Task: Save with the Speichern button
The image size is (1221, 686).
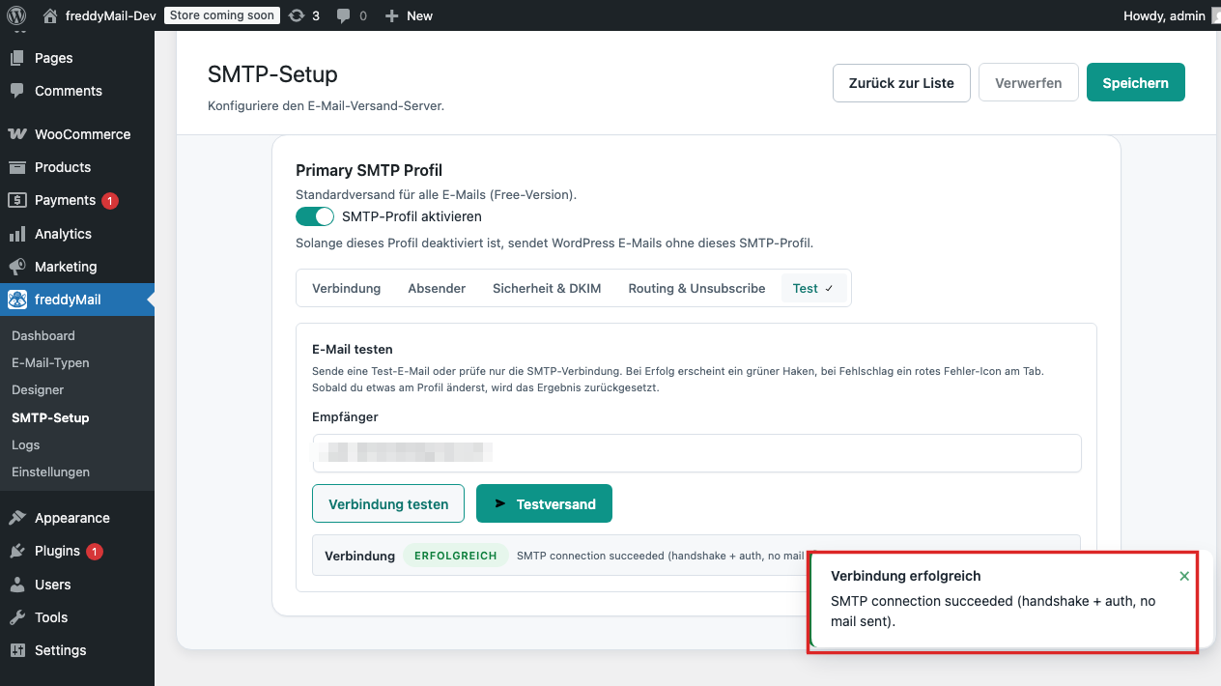Action: pos(1136,83)
